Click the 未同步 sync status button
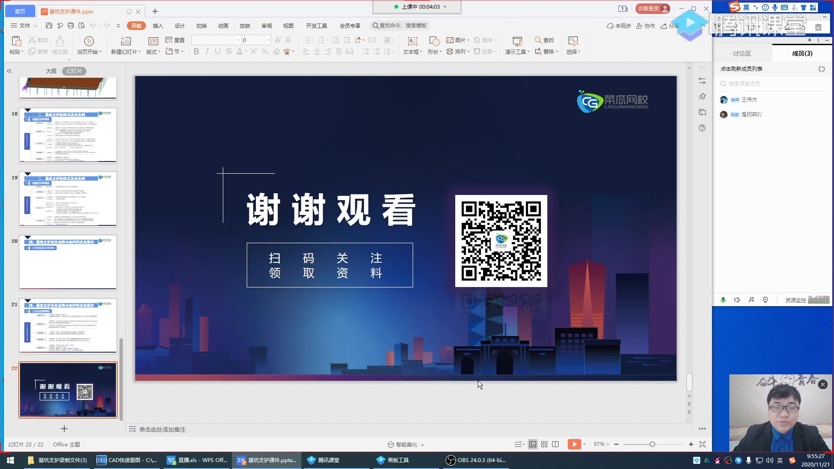The width and height of the screenshot is (834, 469). pos(619,26)
